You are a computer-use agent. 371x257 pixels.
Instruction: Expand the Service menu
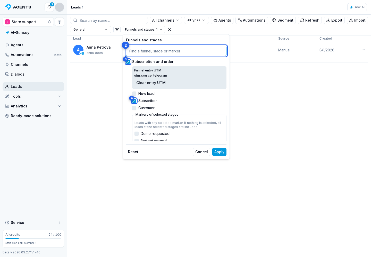(x=33, y=223)
